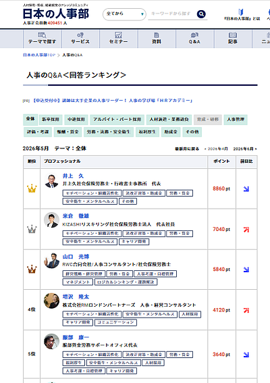The height and width of the screenshot is (383, 270).
Task: Click the bronze crown rank icon
Action: coord(32,269)
